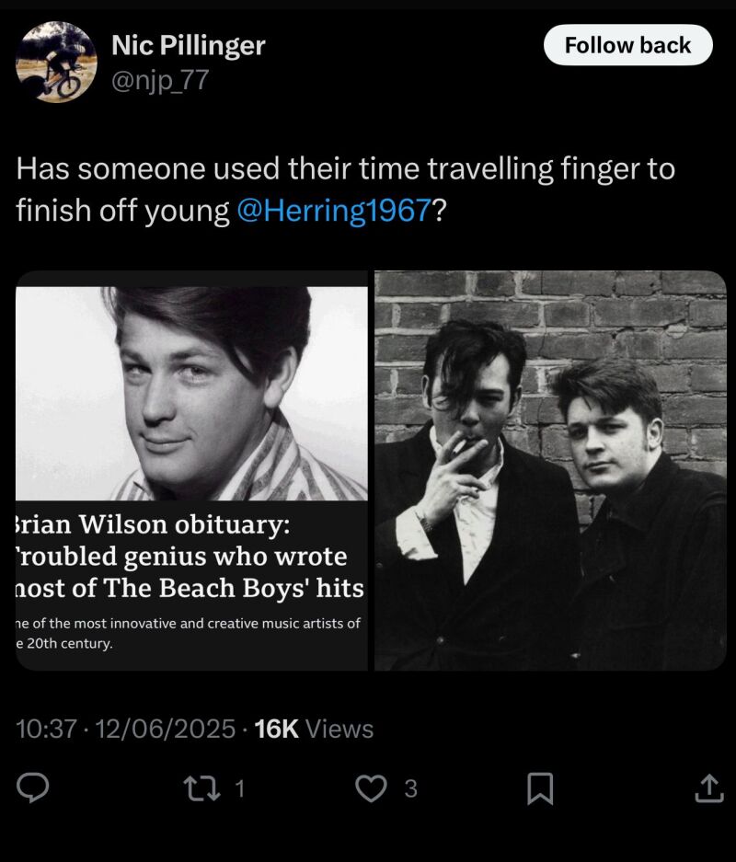Tap the 12/06/2025 date

[x=166, y=729]
